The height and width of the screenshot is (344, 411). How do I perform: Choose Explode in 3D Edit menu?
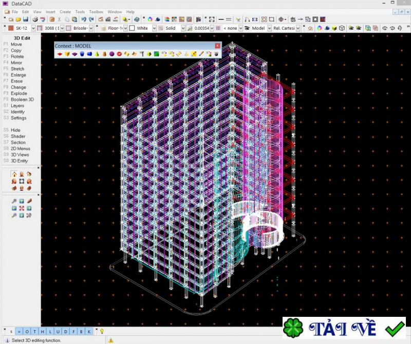click(x=19, y=93)
